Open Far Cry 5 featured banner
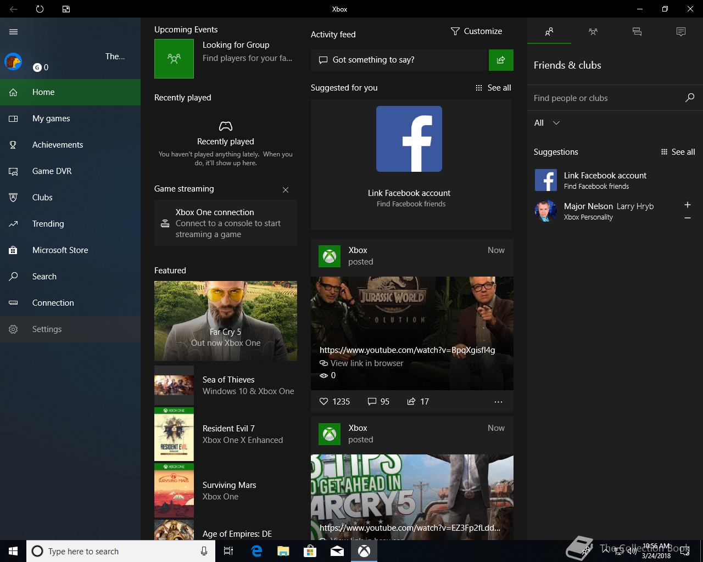The width and height of the screenshot is (703, 562). (226, 321)
